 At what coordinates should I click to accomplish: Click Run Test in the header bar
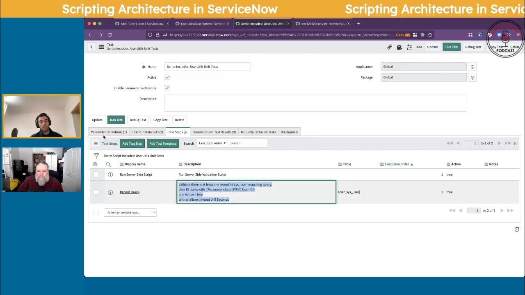pyautogui.click(x=452, y=47)
